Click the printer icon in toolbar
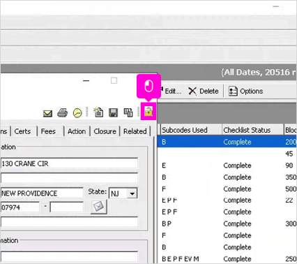297x264 pixels. (x=63, y=113)
